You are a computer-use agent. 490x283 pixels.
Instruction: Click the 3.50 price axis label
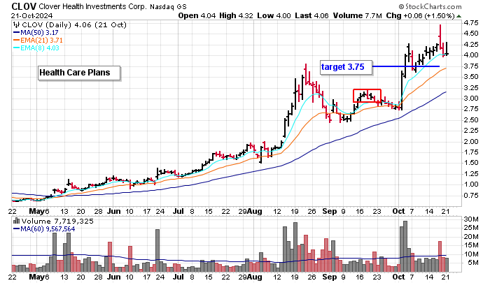(471, 77)
